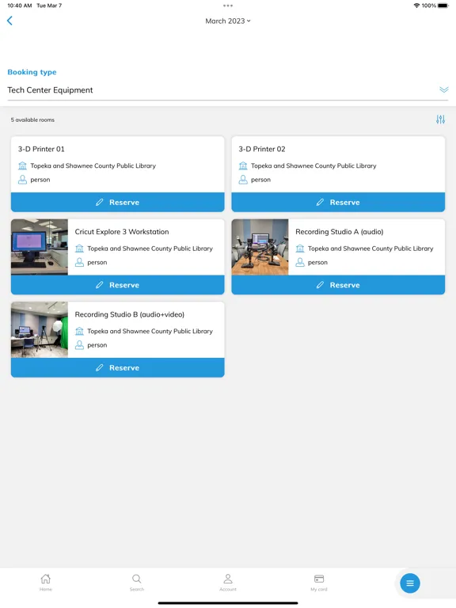Tap the Wi-Fi status icon
This screenshot has height=608, width=456.
point(417,6)
